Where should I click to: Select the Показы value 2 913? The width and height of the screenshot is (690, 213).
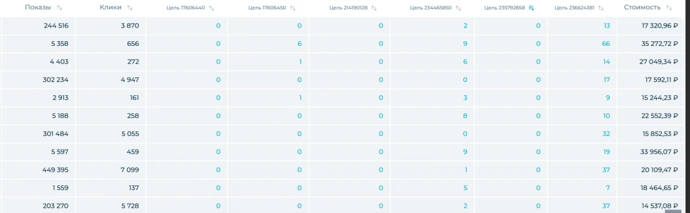(60, 98)
